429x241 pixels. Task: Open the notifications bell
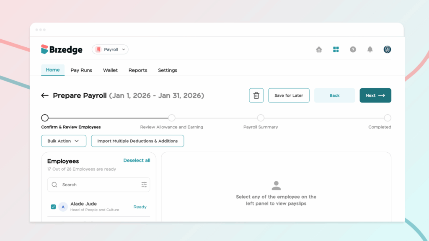370,49
